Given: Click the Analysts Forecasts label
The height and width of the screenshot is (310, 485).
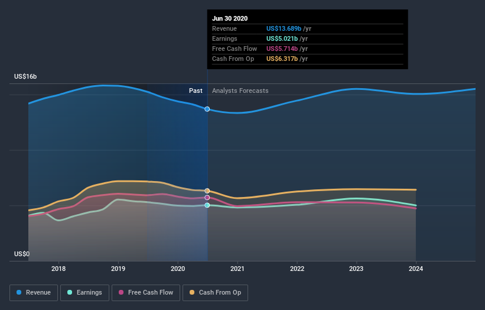Looking at the screenshot, I should pos(240,91).
